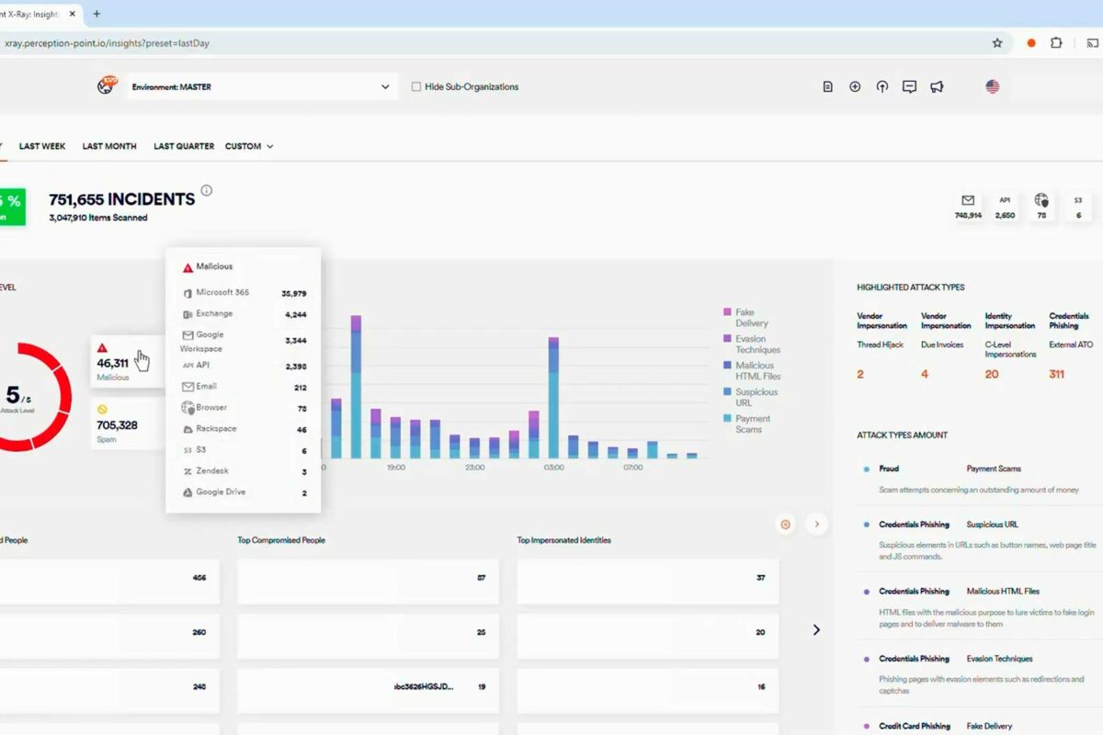
Task: Open compromised entry bc3626HGSJD with 19
Action: (x=368, y=690)
